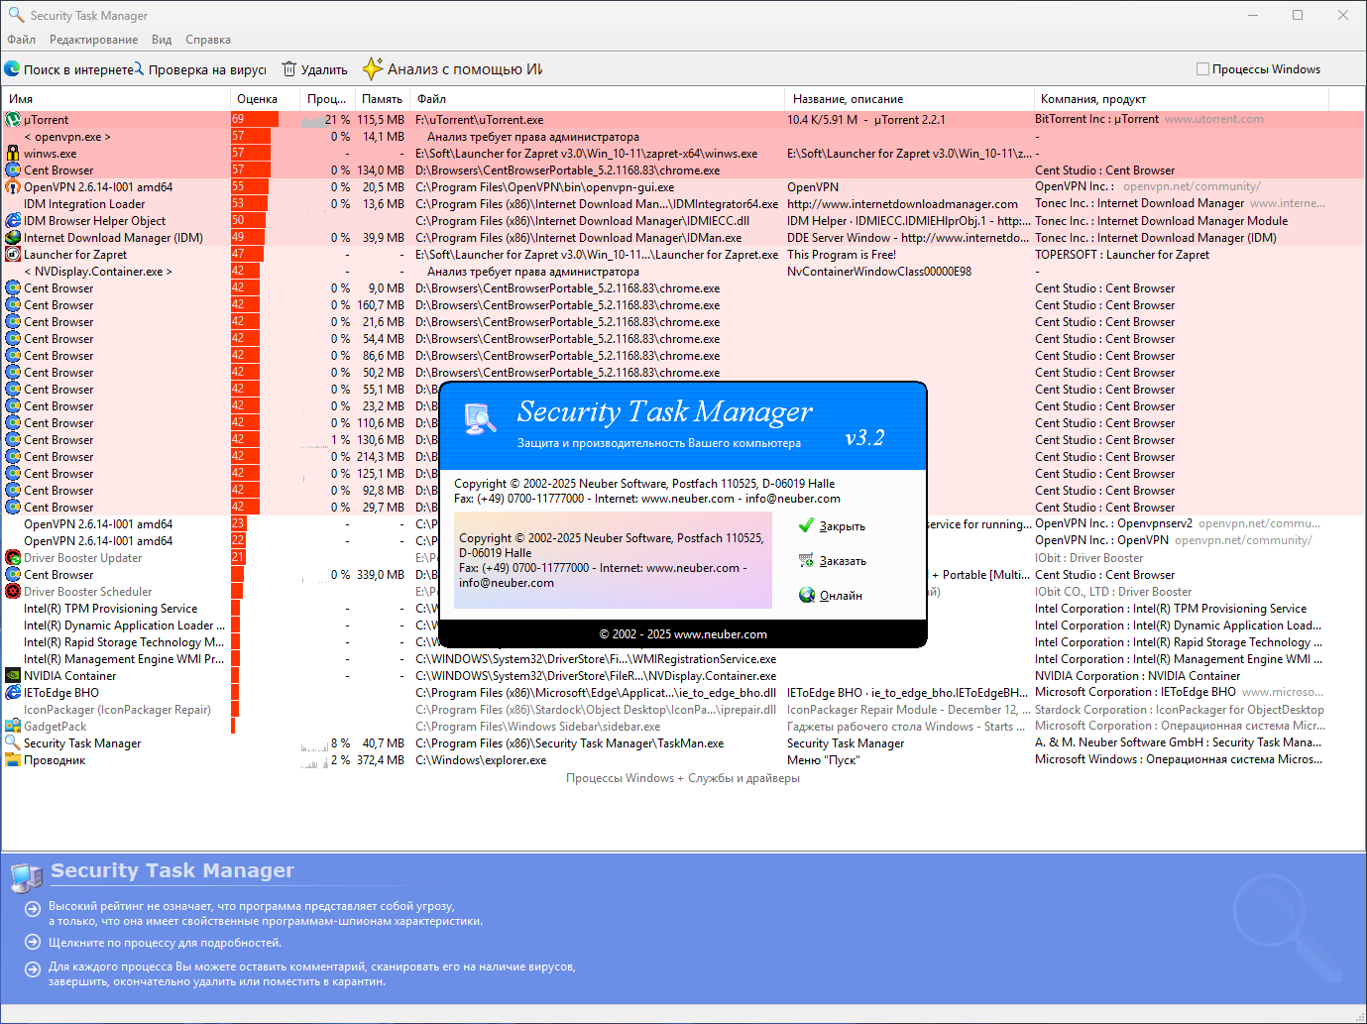Enable the Процессы Windows checkbox
Viewport: 1367px width, 1024px height.
click(x=1203, y=69)
